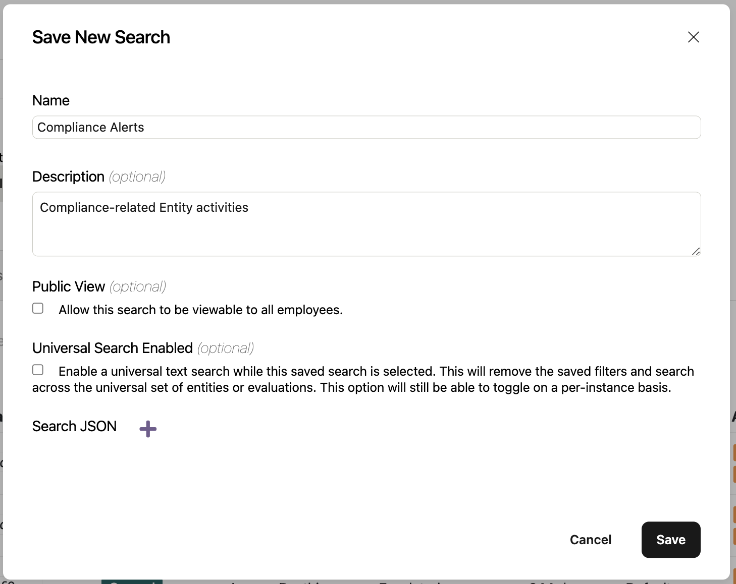Click the 'Enable a universal text search' description
This screenshot has width=736, height=584.
coord(363,379)
